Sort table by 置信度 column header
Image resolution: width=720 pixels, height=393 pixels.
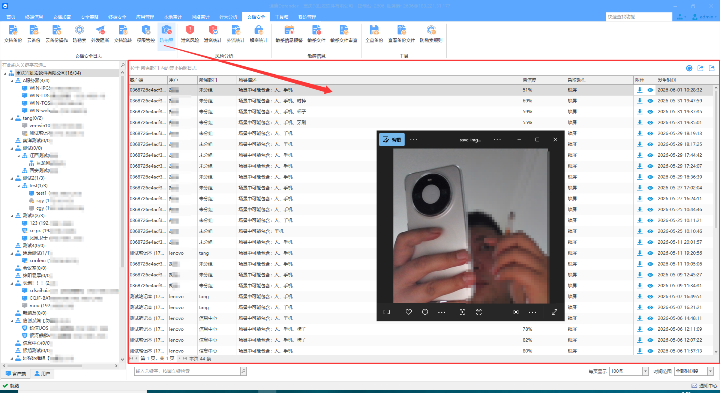[x=543, y=80]
